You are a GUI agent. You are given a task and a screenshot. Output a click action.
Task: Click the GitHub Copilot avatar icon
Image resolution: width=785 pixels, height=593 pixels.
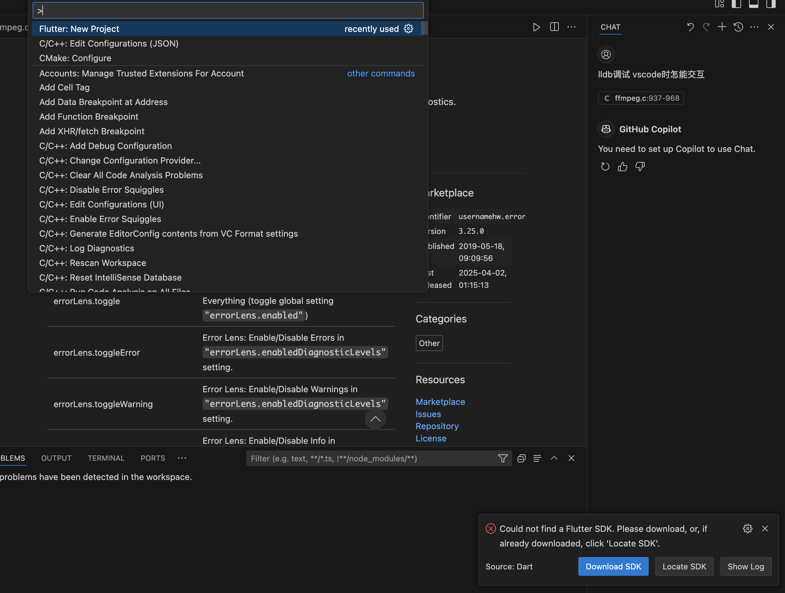click(x=606, y=129)
